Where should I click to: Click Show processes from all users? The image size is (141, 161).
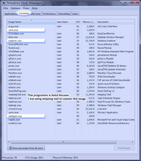(x=26, y=148)
